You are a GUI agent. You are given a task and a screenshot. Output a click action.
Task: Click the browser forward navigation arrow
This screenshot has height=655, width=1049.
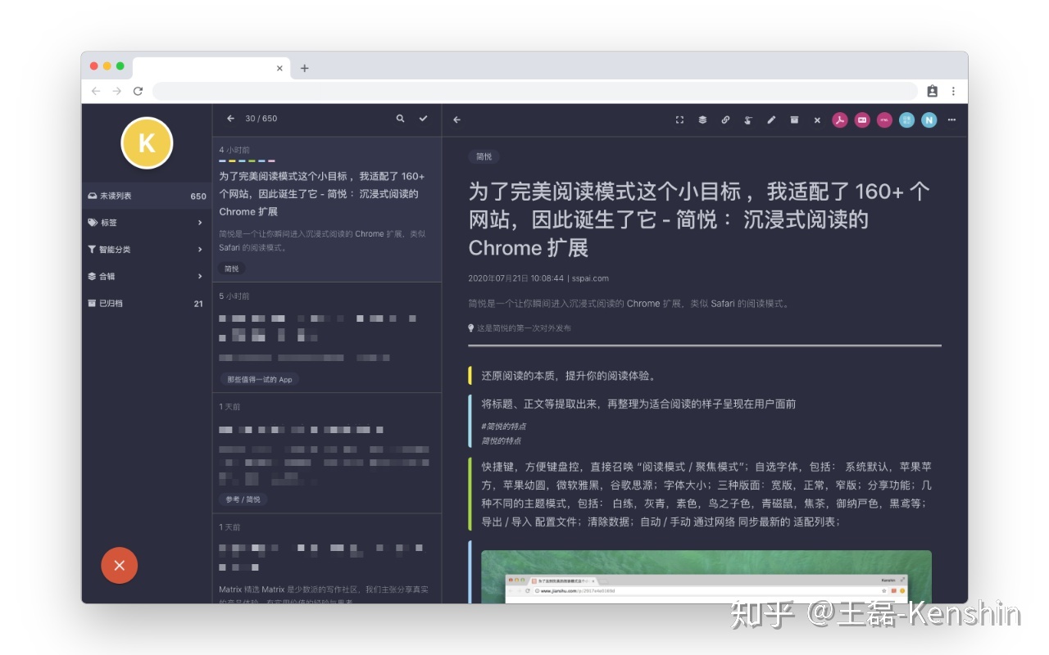[116, 91]
